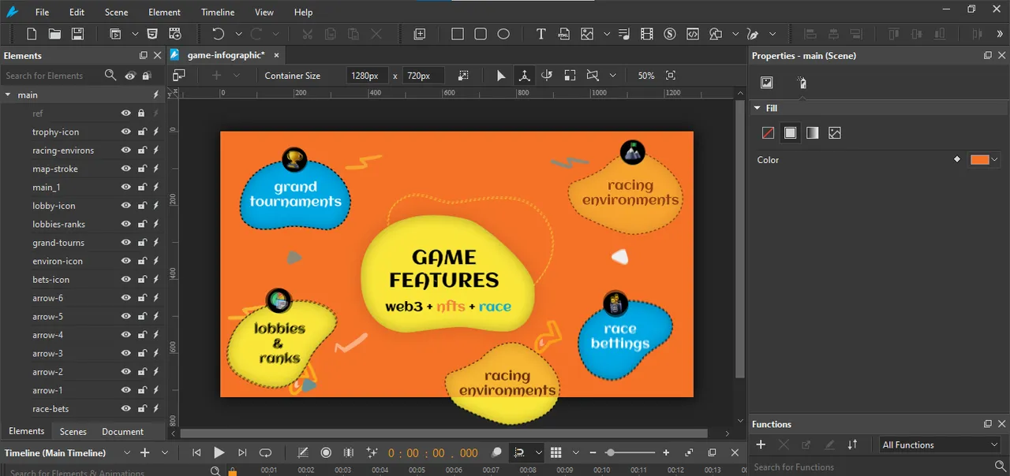Screen dimensions: 1010x476
Task: Insert a video element
Action: pyautogui.click(x=647, y=34)
